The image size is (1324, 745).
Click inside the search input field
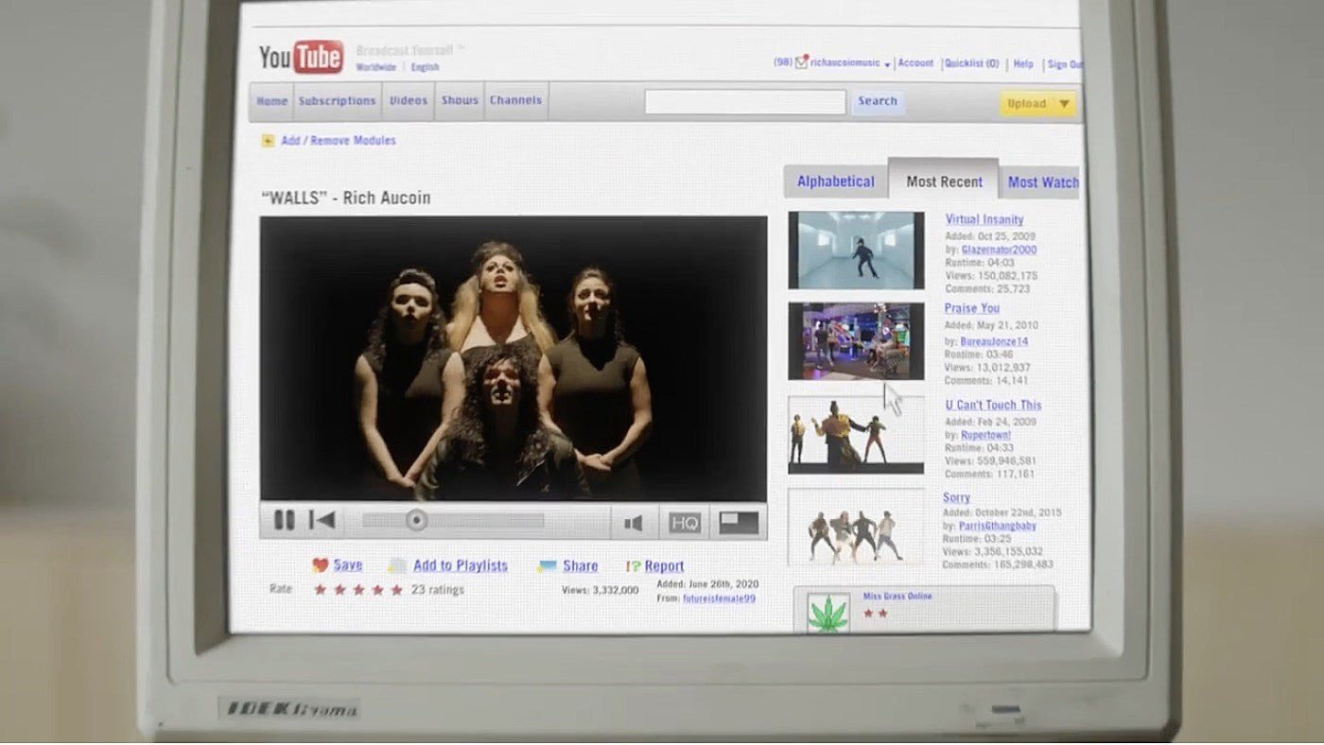point(745,102)
